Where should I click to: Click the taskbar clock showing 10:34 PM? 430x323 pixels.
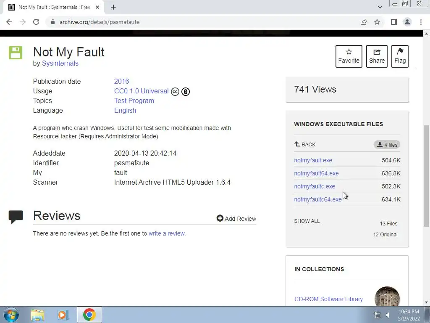(409, 315)
